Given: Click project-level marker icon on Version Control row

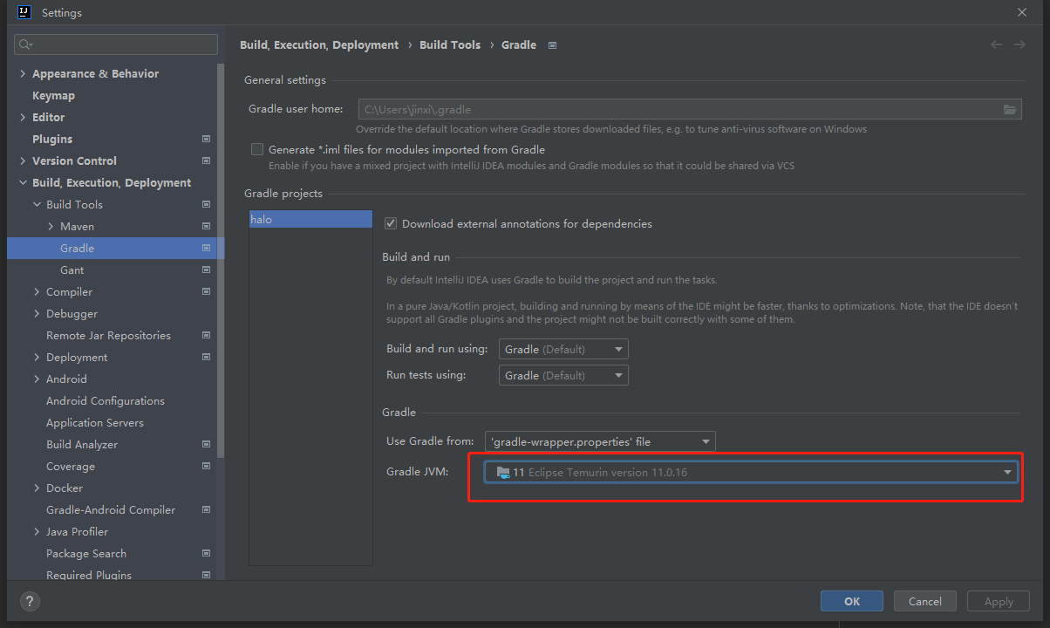Looking at the screenshot, I should (x=206, y=160).
